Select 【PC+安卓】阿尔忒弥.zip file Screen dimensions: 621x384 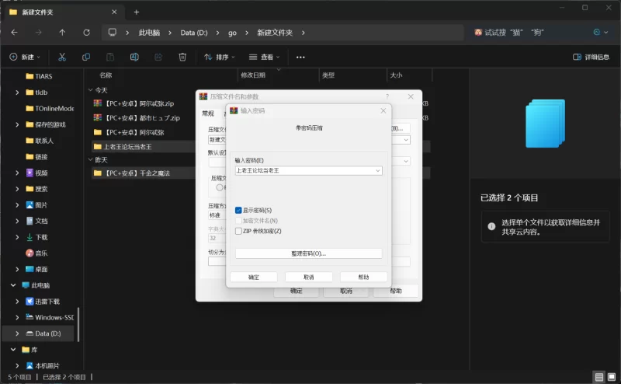tap(134, 103)
